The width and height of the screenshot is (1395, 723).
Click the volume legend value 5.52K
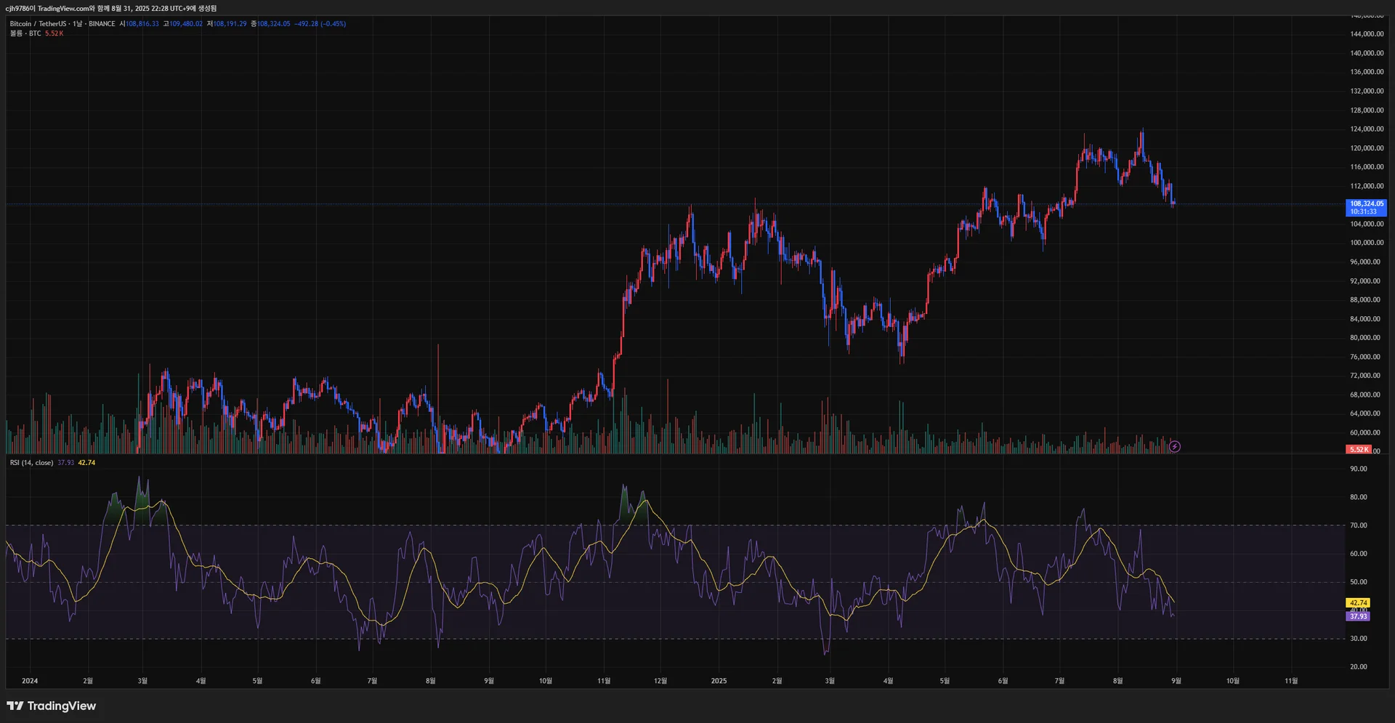54,33
